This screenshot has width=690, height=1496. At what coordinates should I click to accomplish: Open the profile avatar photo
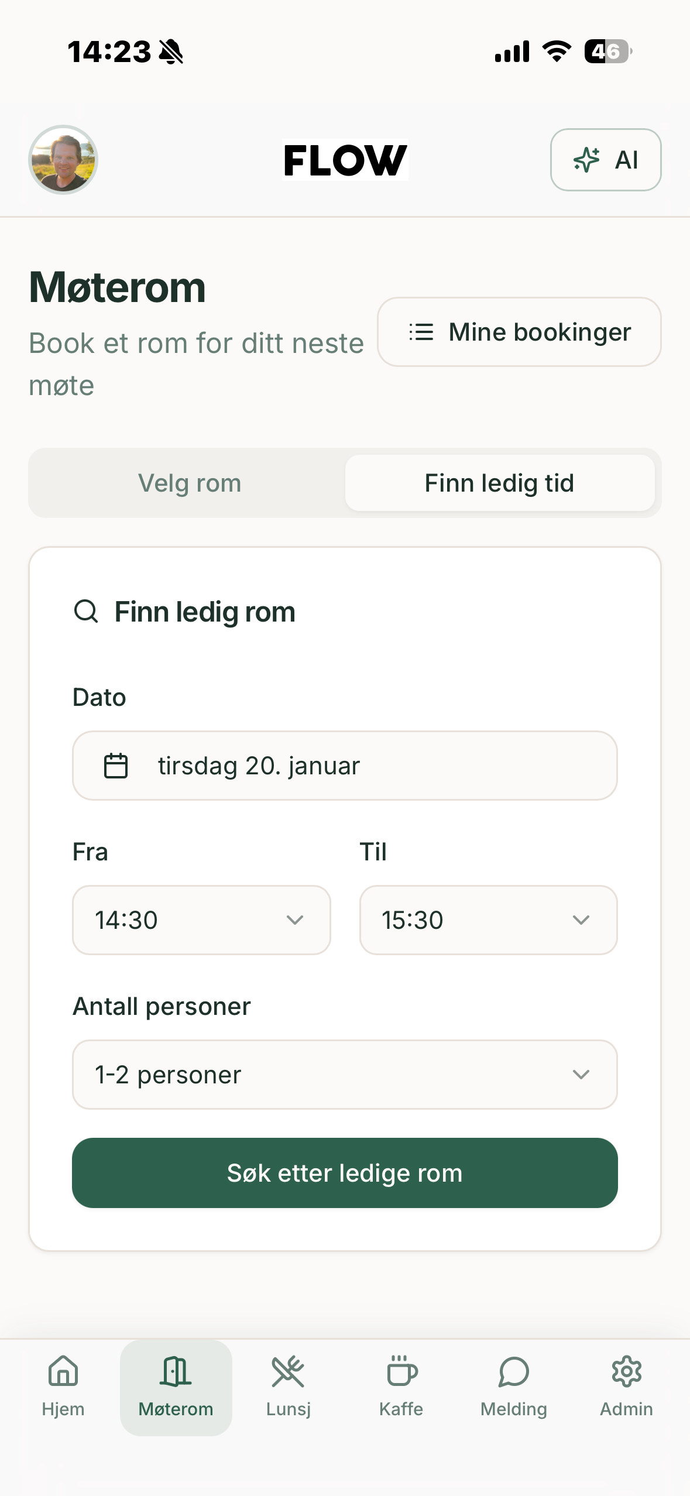click(63, 160)
